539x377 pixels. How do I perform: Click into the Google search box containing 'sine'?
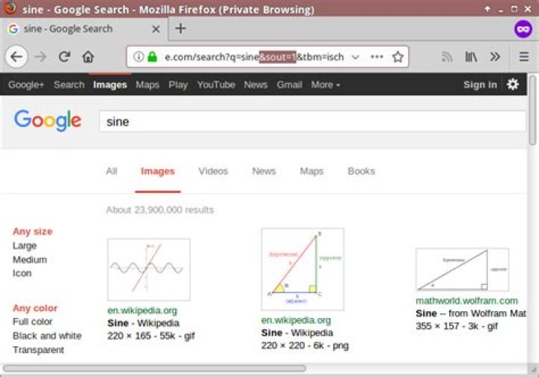pyautogui.click(x=312, y=121)
